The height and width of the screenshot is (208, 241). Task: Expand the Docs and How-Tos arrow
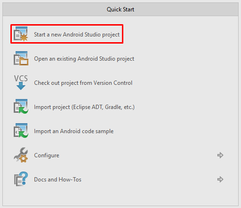tap(220, 179)
